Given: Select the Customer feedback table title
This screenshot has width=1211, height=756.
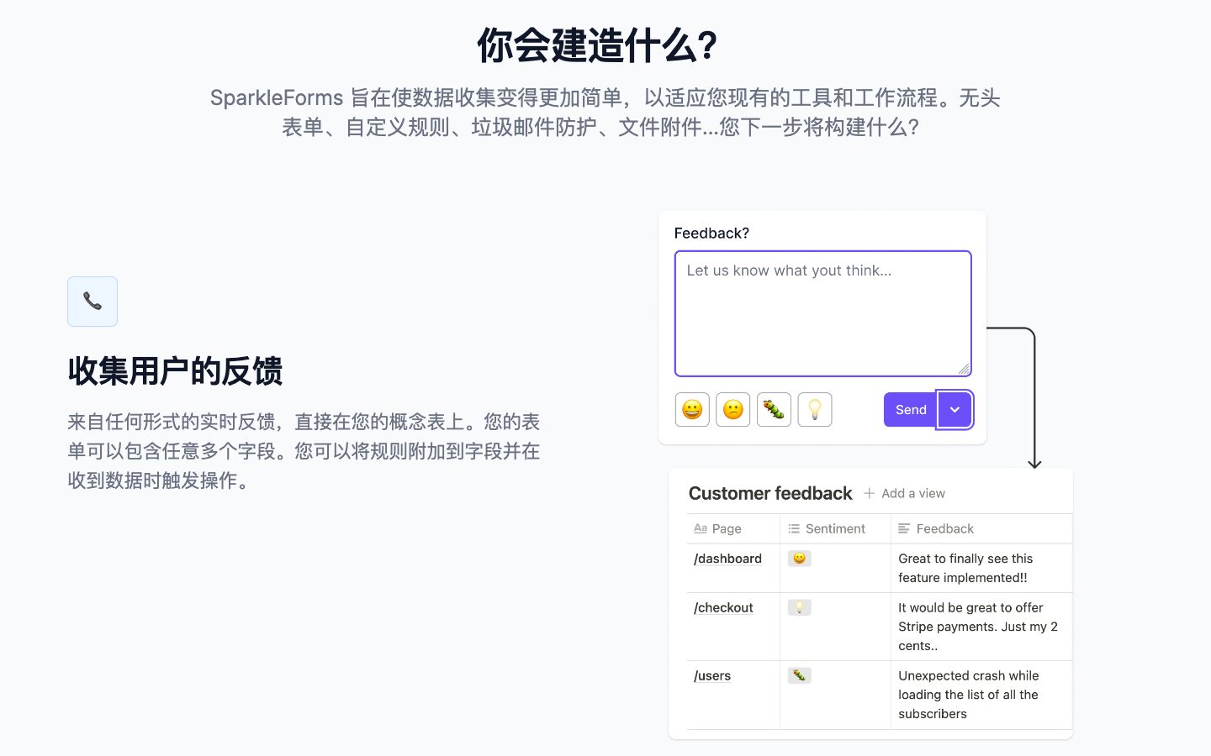Looking at the screenshot, I should tap(769, 493).
